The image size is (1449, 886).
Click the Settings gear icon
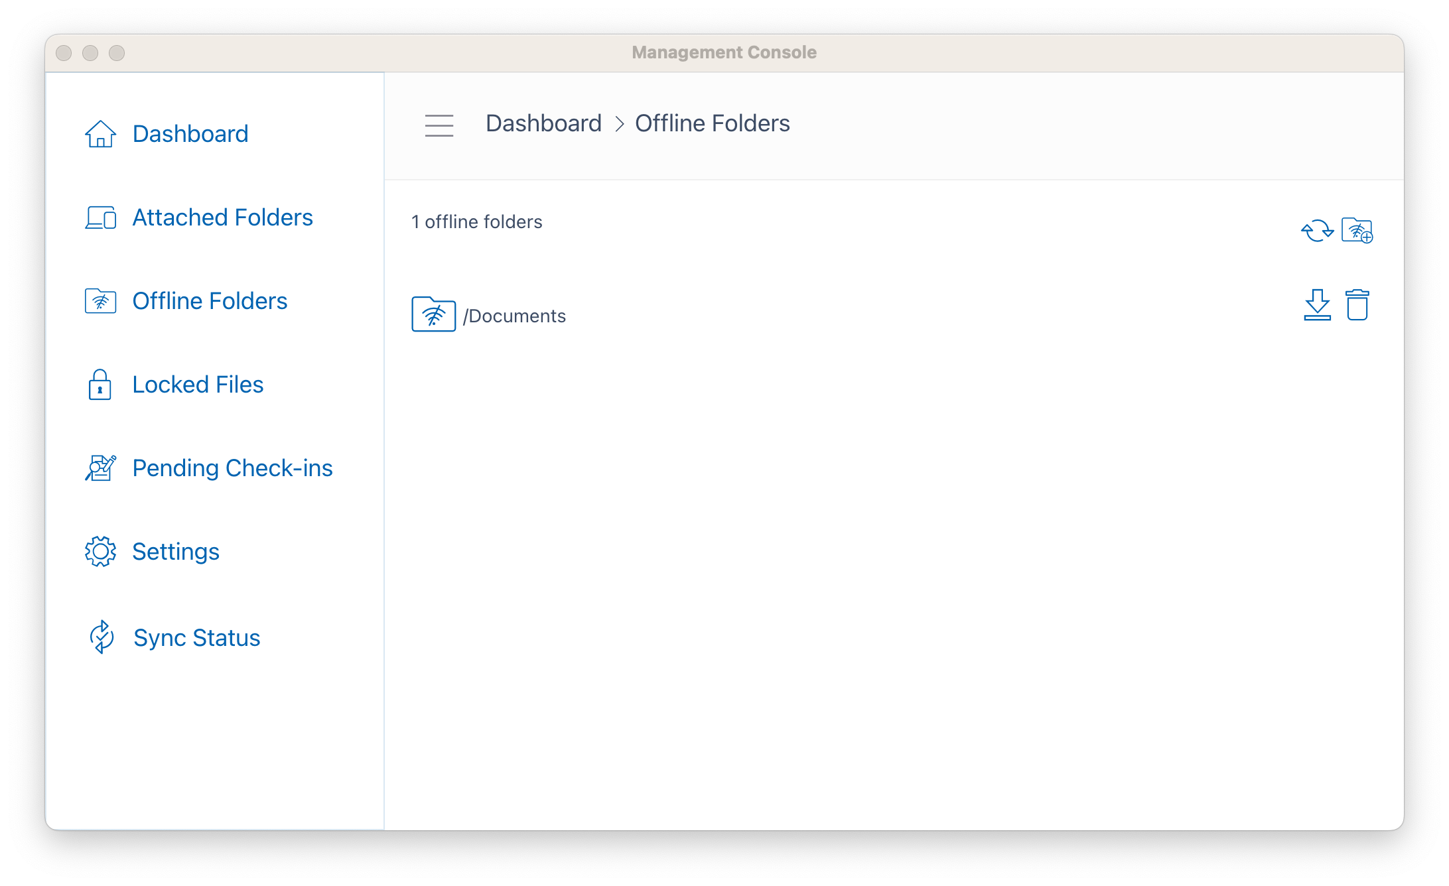click(x=100, y=552)
